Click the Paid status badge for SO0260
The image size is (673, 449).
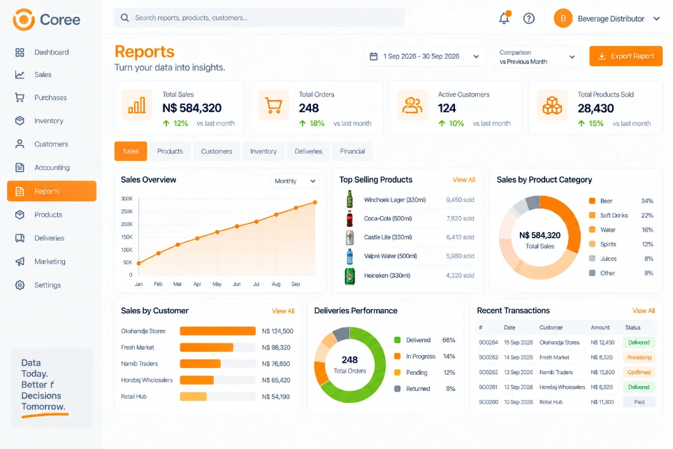click(x=639, y=402)
